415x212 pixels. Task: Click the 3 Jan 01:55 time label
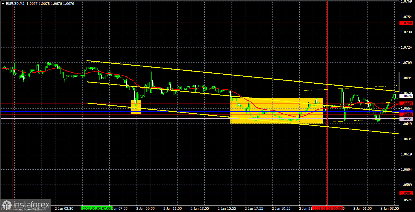coord(363,208)
